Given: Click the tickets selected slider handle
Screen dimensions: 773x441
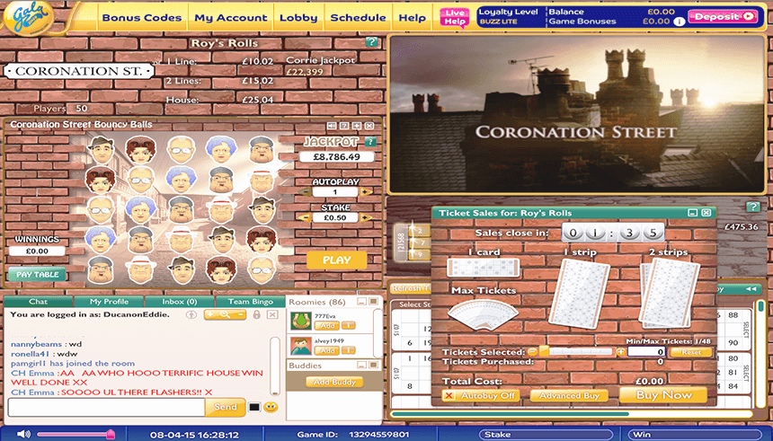Looking at the screenshot, I should tap(545, 352).
